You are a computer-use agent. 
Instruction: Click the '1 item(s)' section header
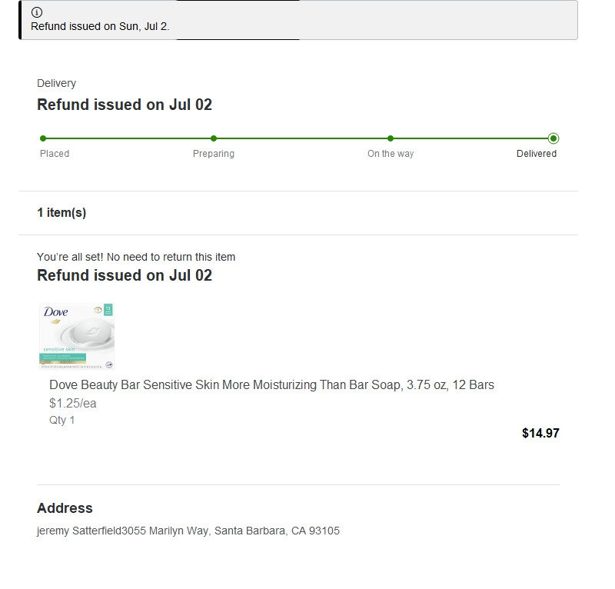[61, 213]
